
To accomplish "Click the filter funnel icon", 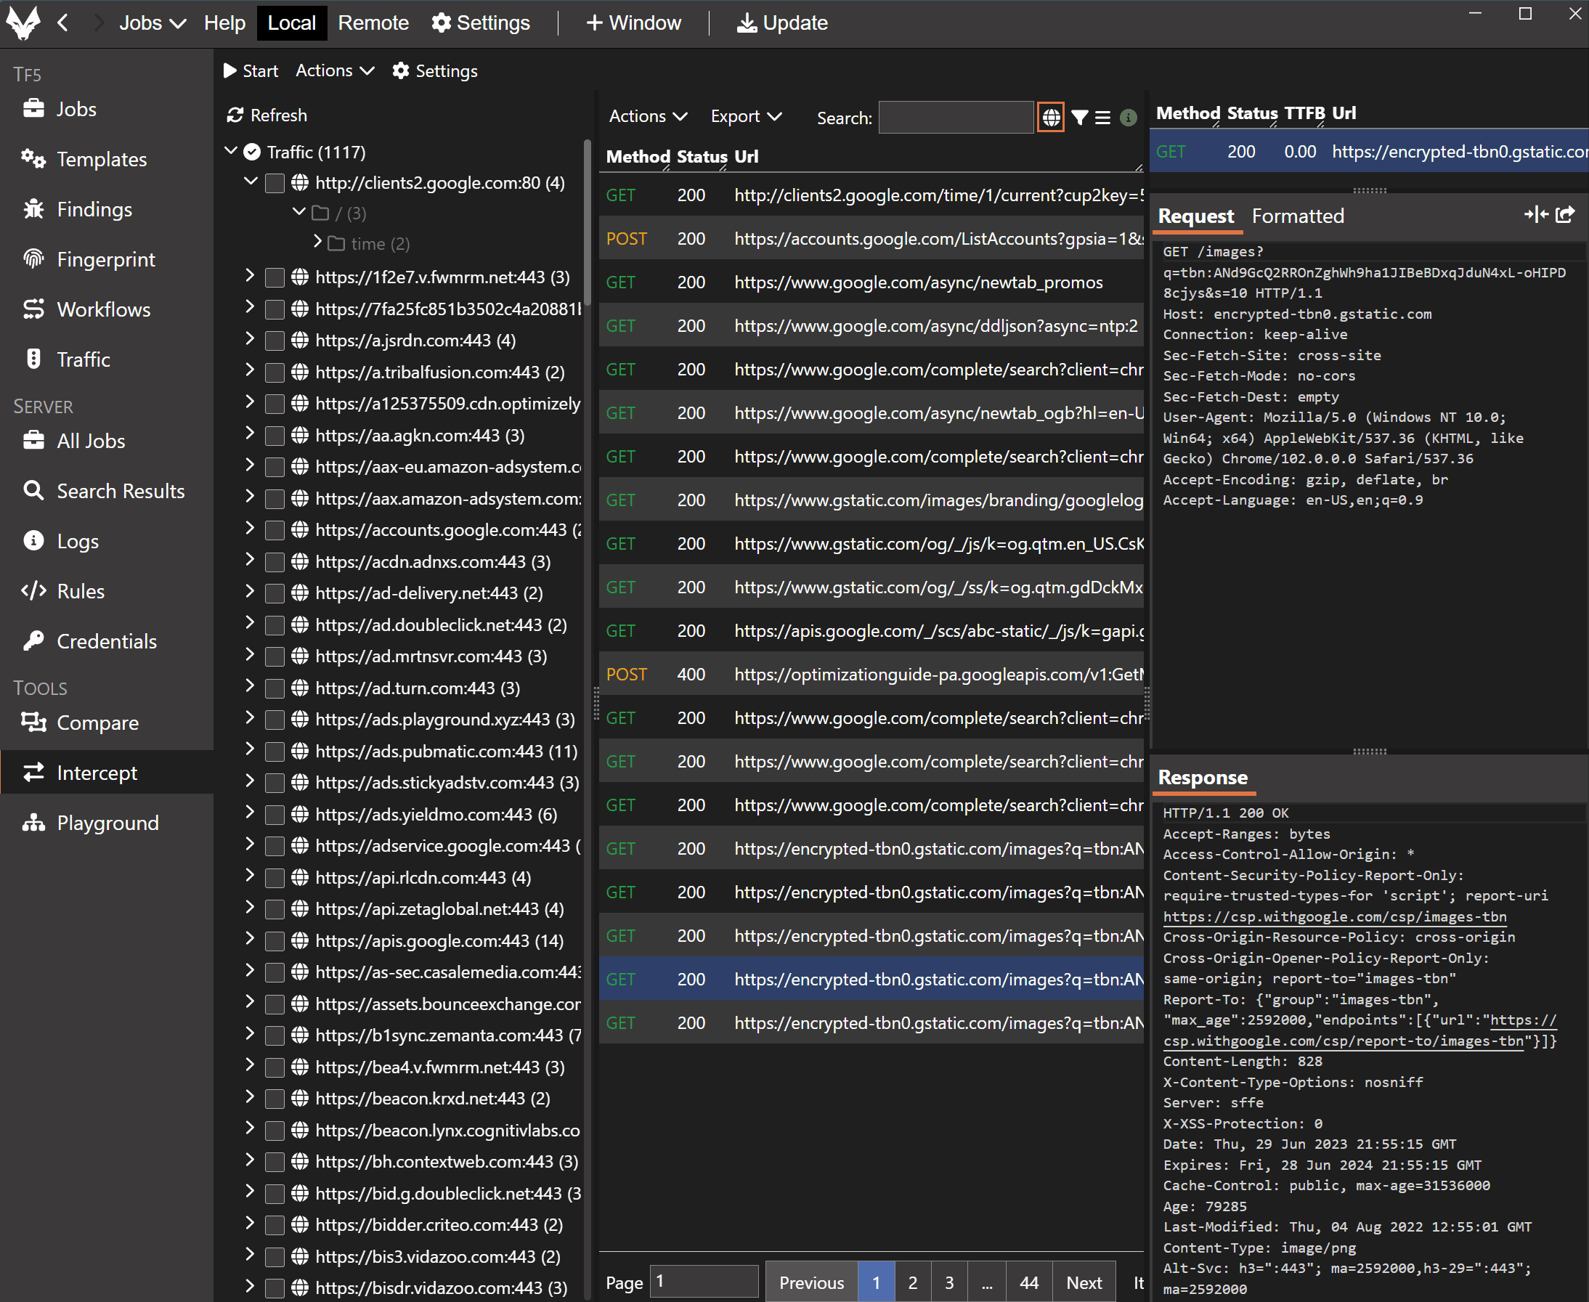I will coord(1079,118).
